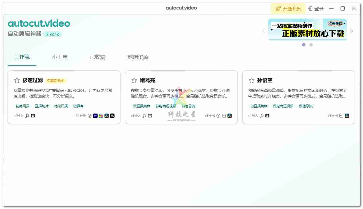Click the 开通会员 membership button
This screenshot has width=363, height=209.
pyautogui.click(x=288, y=8)
